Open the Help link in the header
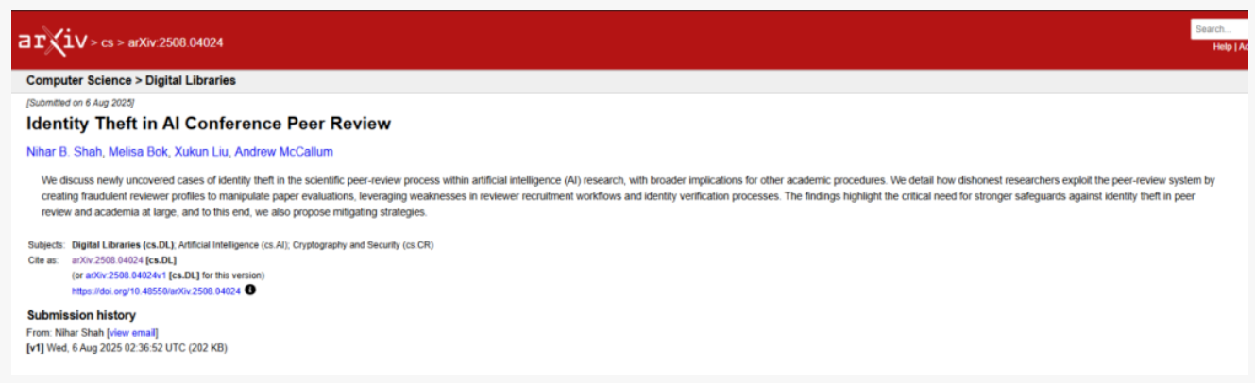 [x=1222, y=47]
